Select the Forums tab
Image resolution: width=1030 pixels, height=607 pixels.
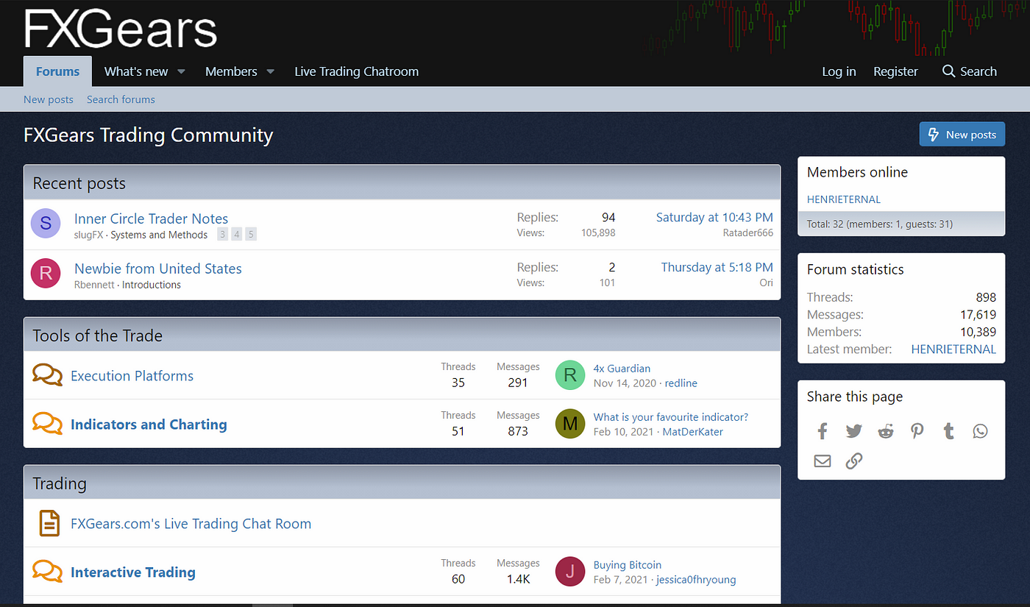click(57, 71)
